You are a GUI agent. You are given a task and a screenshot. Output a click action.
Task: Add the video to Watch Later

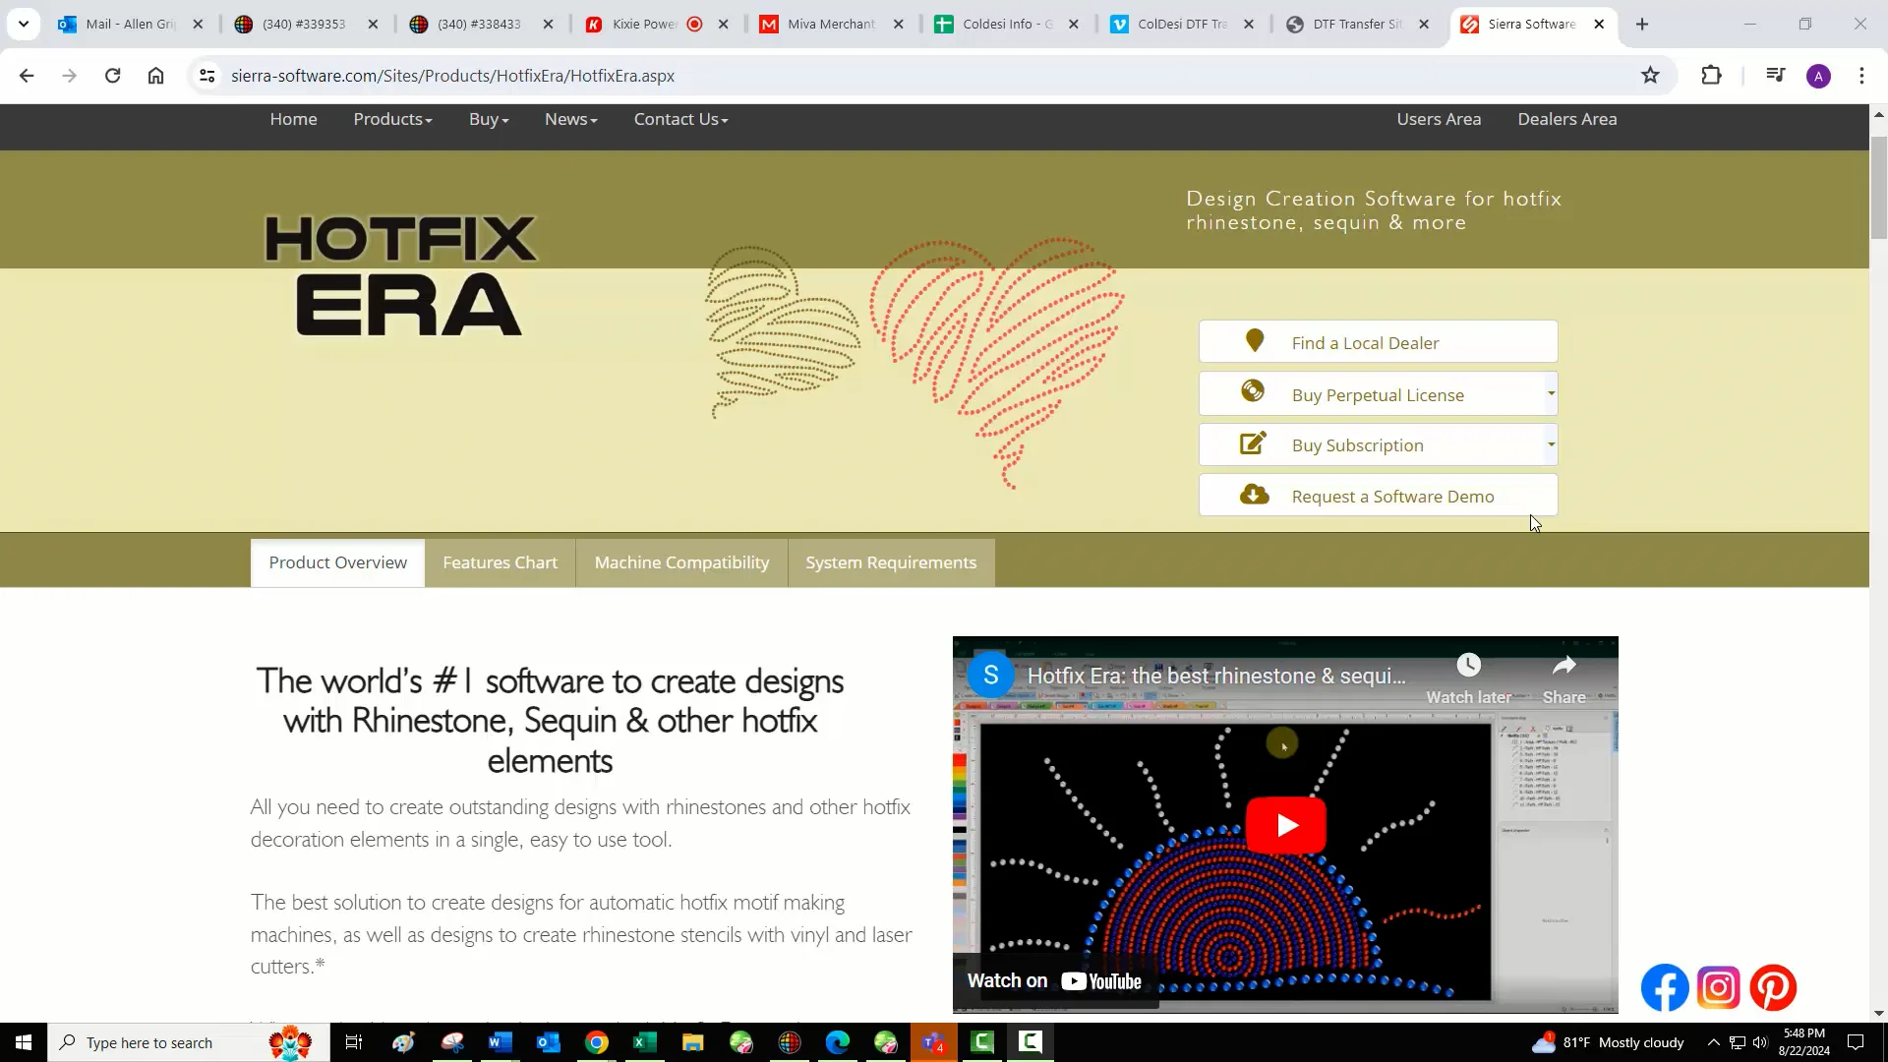[1468, 665]
